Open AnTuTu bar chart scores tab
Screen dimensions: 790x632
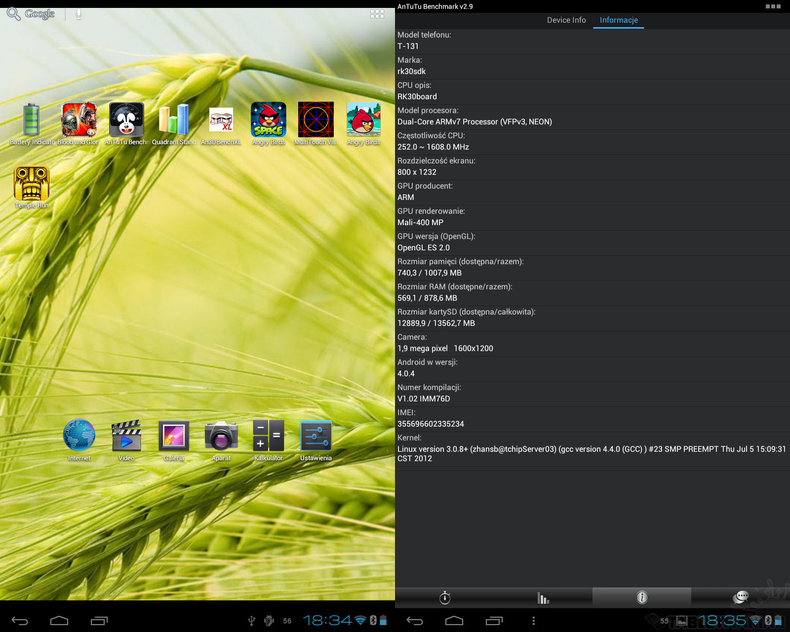(x=543, y=598)
